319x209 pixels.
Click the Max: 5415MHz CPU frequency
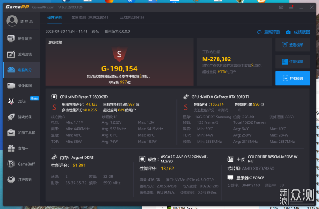[x=150, y=129]
